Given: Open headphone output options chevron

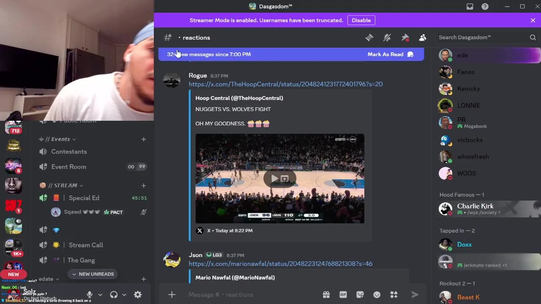Looking at the screenshot, I should (124, 295).
